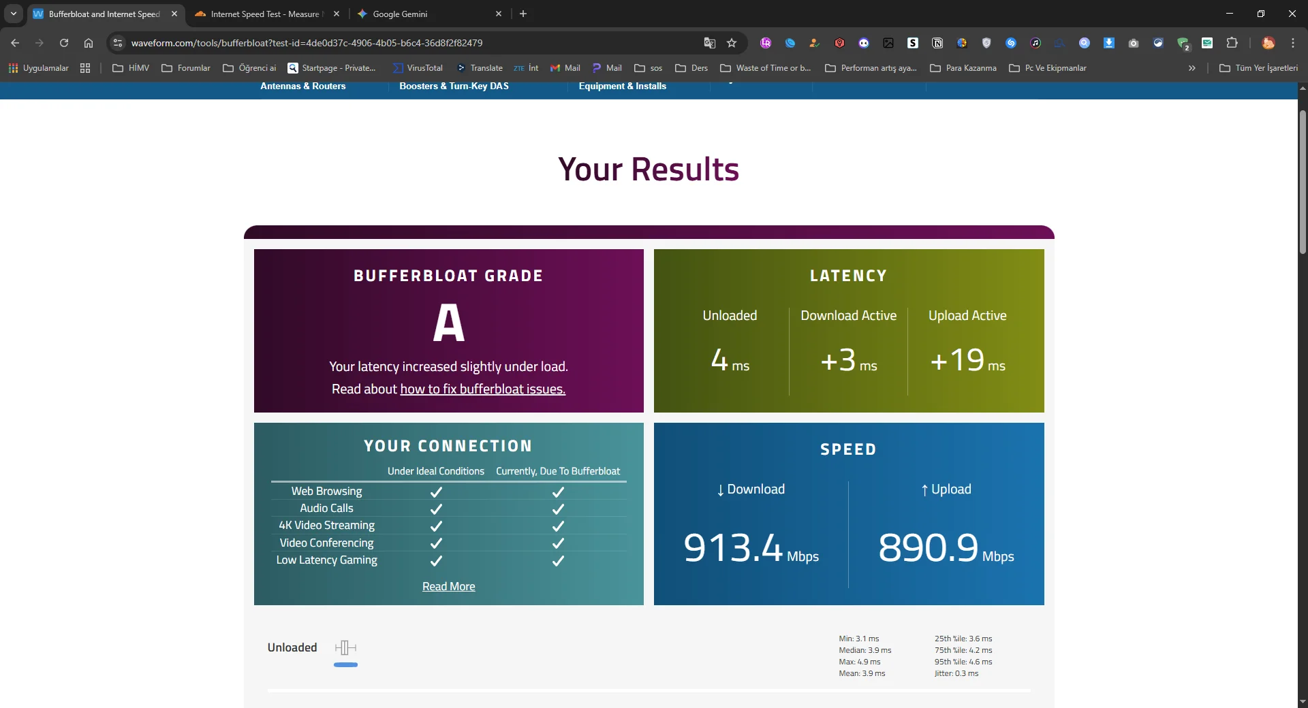
Task: Show hidden bookmarks with the overflow chevron
Action: (1192, 68)
